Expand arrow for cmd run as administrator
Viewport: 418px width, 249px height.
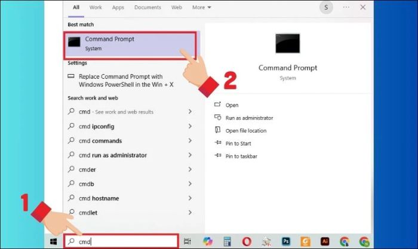click(190, 155)
